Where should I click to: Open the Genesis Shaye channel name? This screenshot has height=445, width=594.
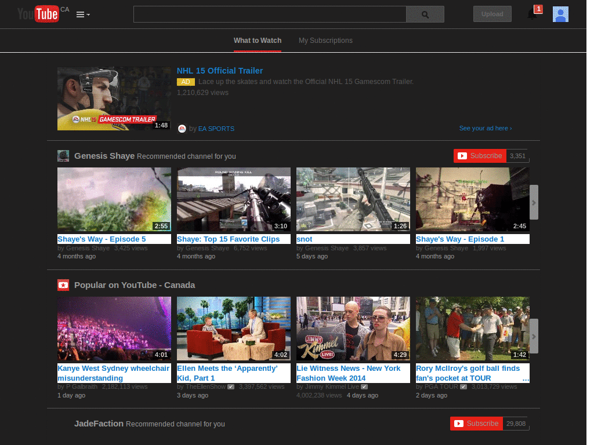click(x=104, y=156)
